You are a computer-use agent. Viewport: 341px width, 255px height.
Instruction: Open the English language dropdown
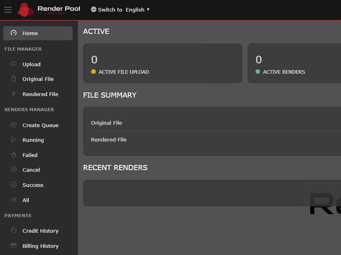[137, 10]
